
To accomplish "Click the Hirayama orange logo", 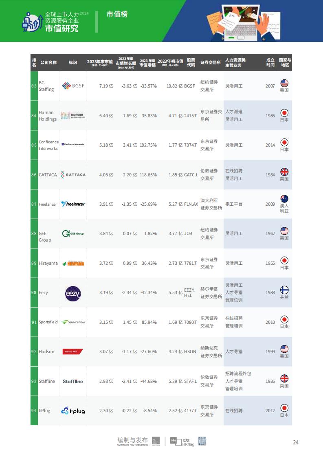I will 73,263.
